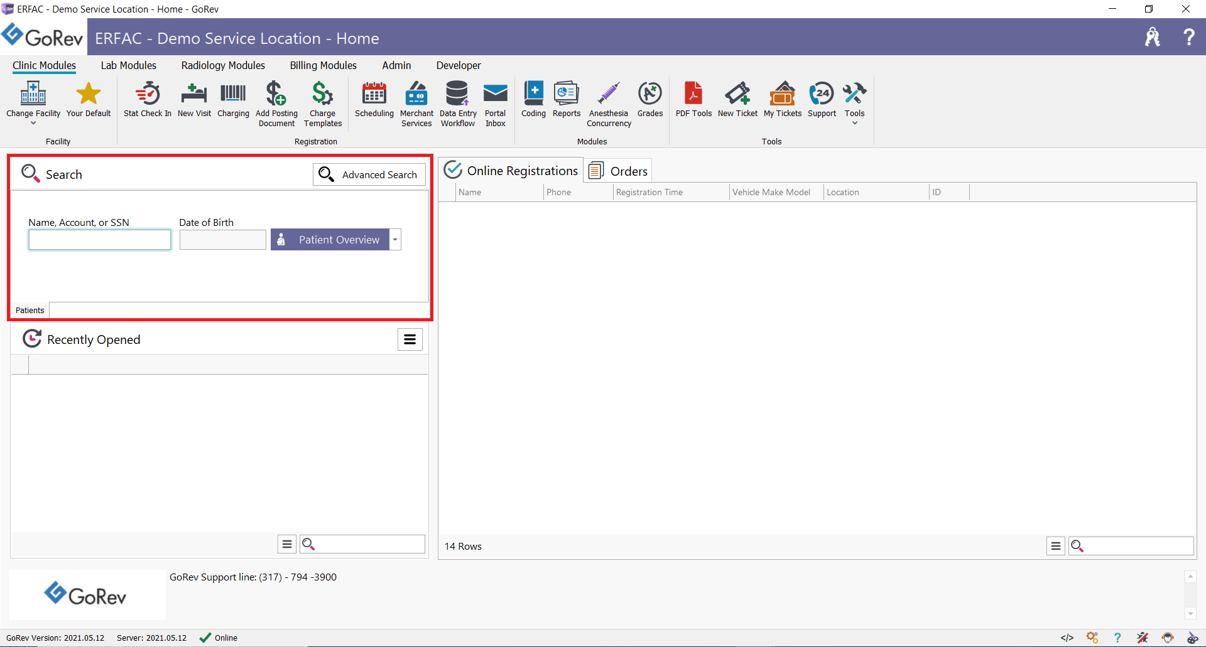Click the GoRev logo in header
Image resolution: width=1206 pixels, height=647 pixels.
(43, 36)
